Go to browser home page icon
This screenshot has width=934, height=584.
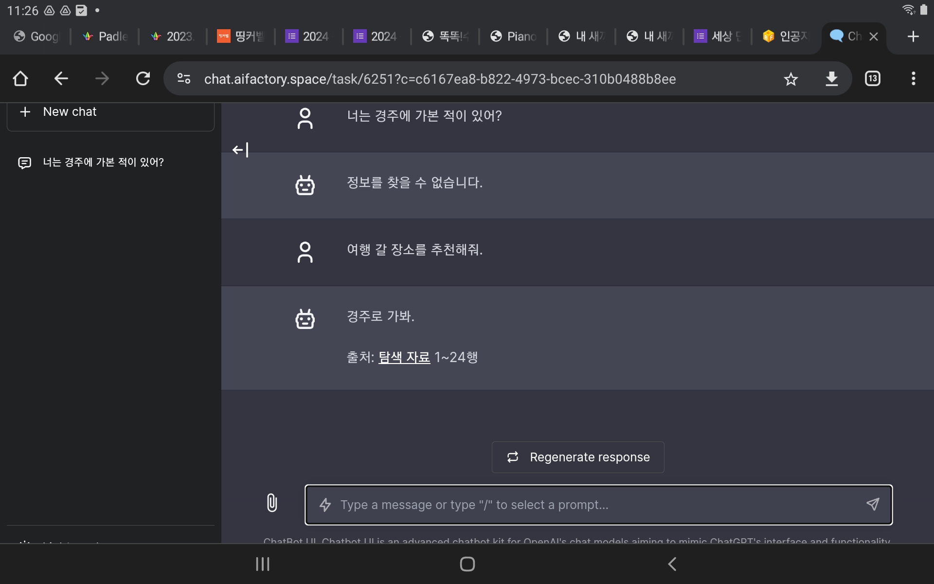tap(20, 79)
